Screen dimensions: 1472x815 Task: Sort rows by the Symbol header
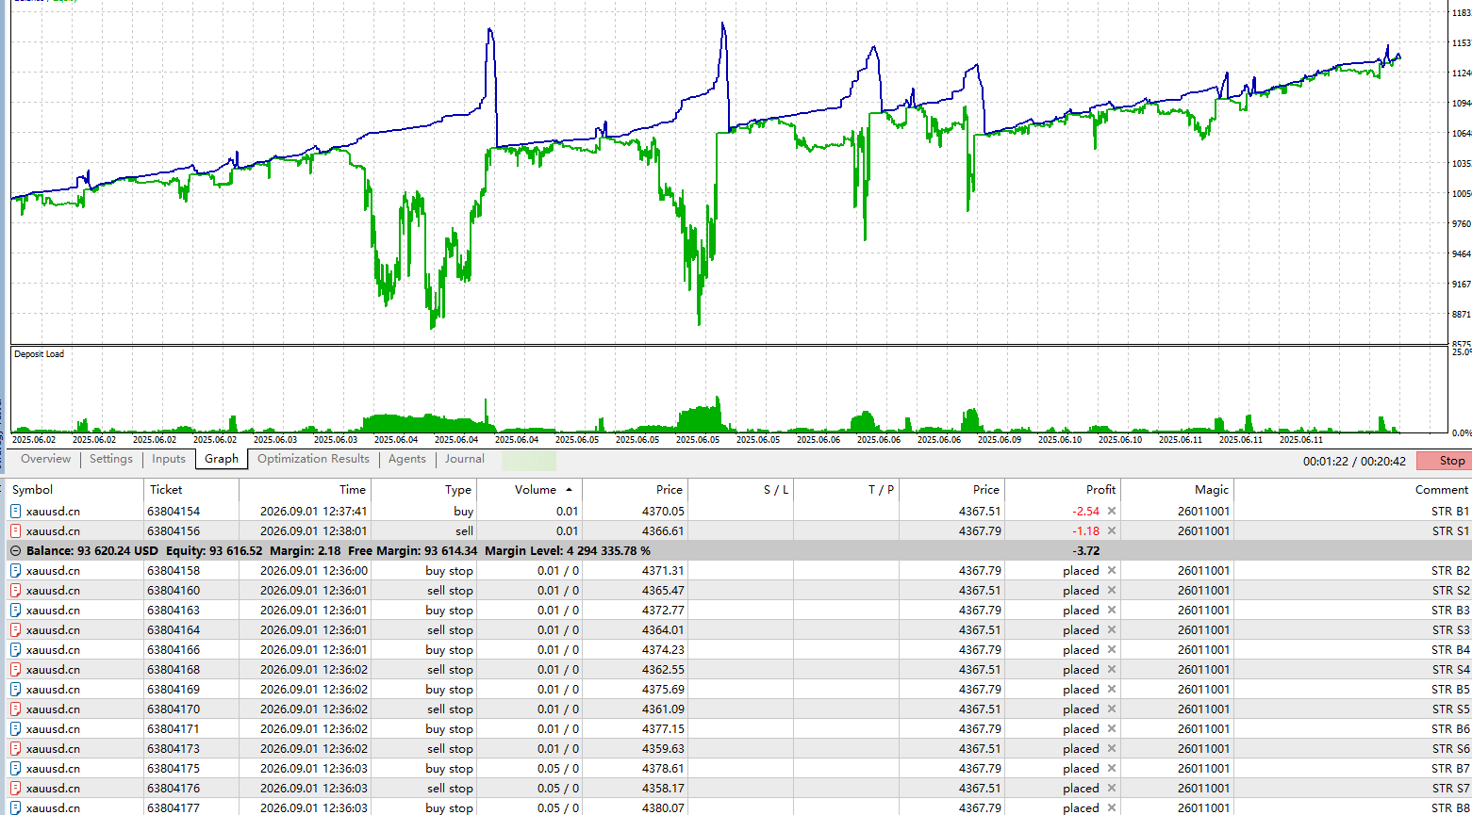[x=75, y=490]
